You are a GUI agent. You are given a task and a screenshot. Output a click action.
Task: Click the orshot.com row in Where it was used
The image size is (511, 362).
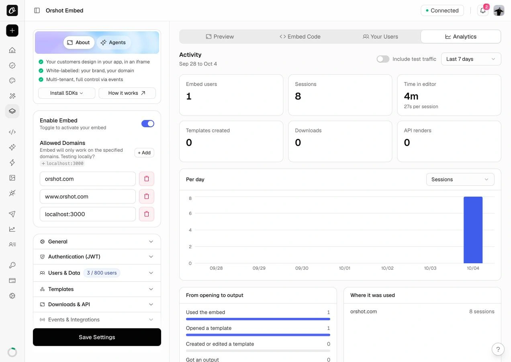422,311
